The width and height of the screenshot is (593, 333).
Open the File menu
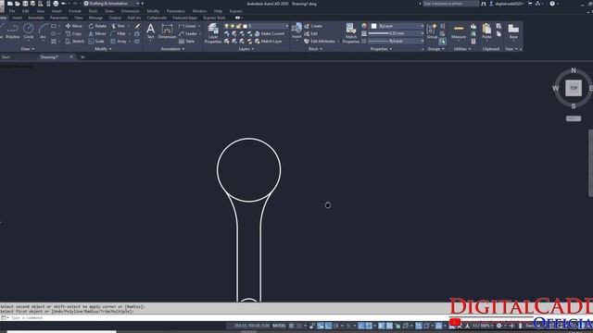click(12, 11)
